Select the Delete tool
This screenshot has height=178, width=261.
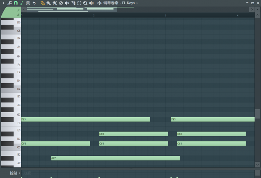pyautogui.click(x=61, y=3)
